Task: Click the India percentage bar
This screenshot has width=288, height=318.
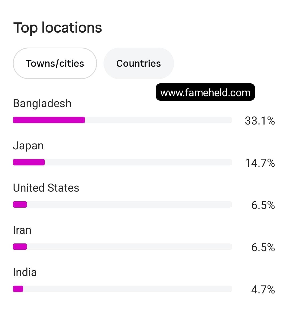Action: [122, 289]
